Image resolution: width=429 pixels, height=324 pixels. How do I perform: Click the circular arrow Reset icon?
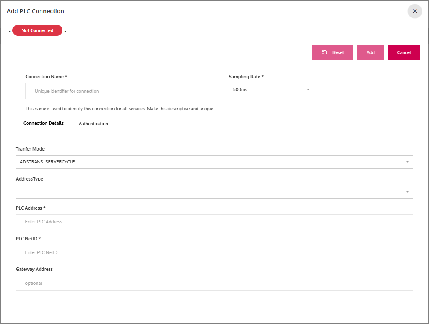(324, 52)
